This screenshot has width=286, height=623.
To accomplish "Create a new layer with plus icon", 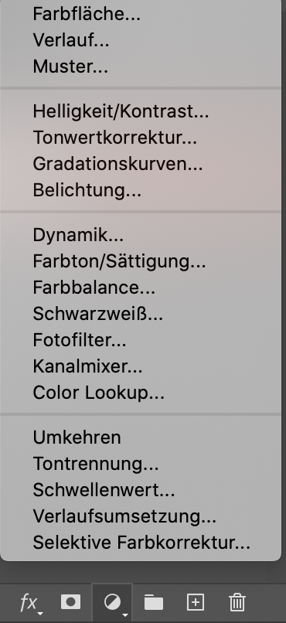I will tap(196, 602).
